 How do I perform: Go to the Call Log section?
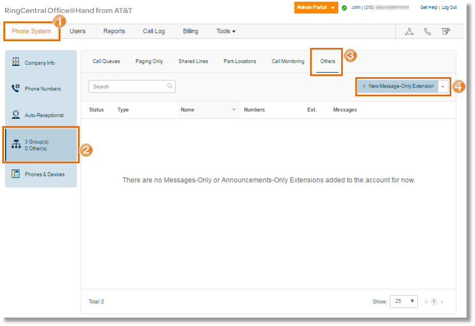[x=153, y=31]
